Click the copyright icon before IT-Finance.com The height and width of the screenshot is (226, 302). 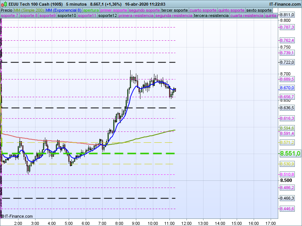point(2,216)
